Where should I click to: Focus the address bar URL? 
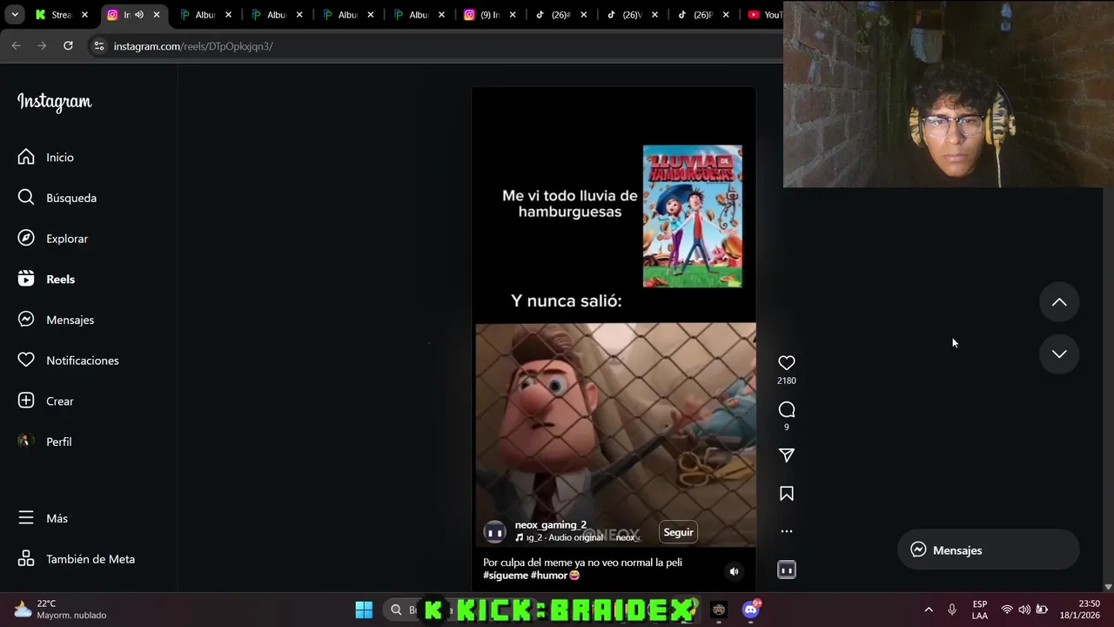tap(193, 46)
